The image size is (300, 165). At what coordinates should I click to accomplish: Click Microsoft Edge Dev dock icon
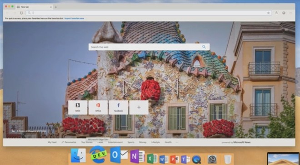pos(98,155)
